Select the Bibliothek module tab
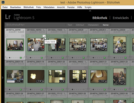The width and height of the screenshot is (134, 103). tap(100, 18)
